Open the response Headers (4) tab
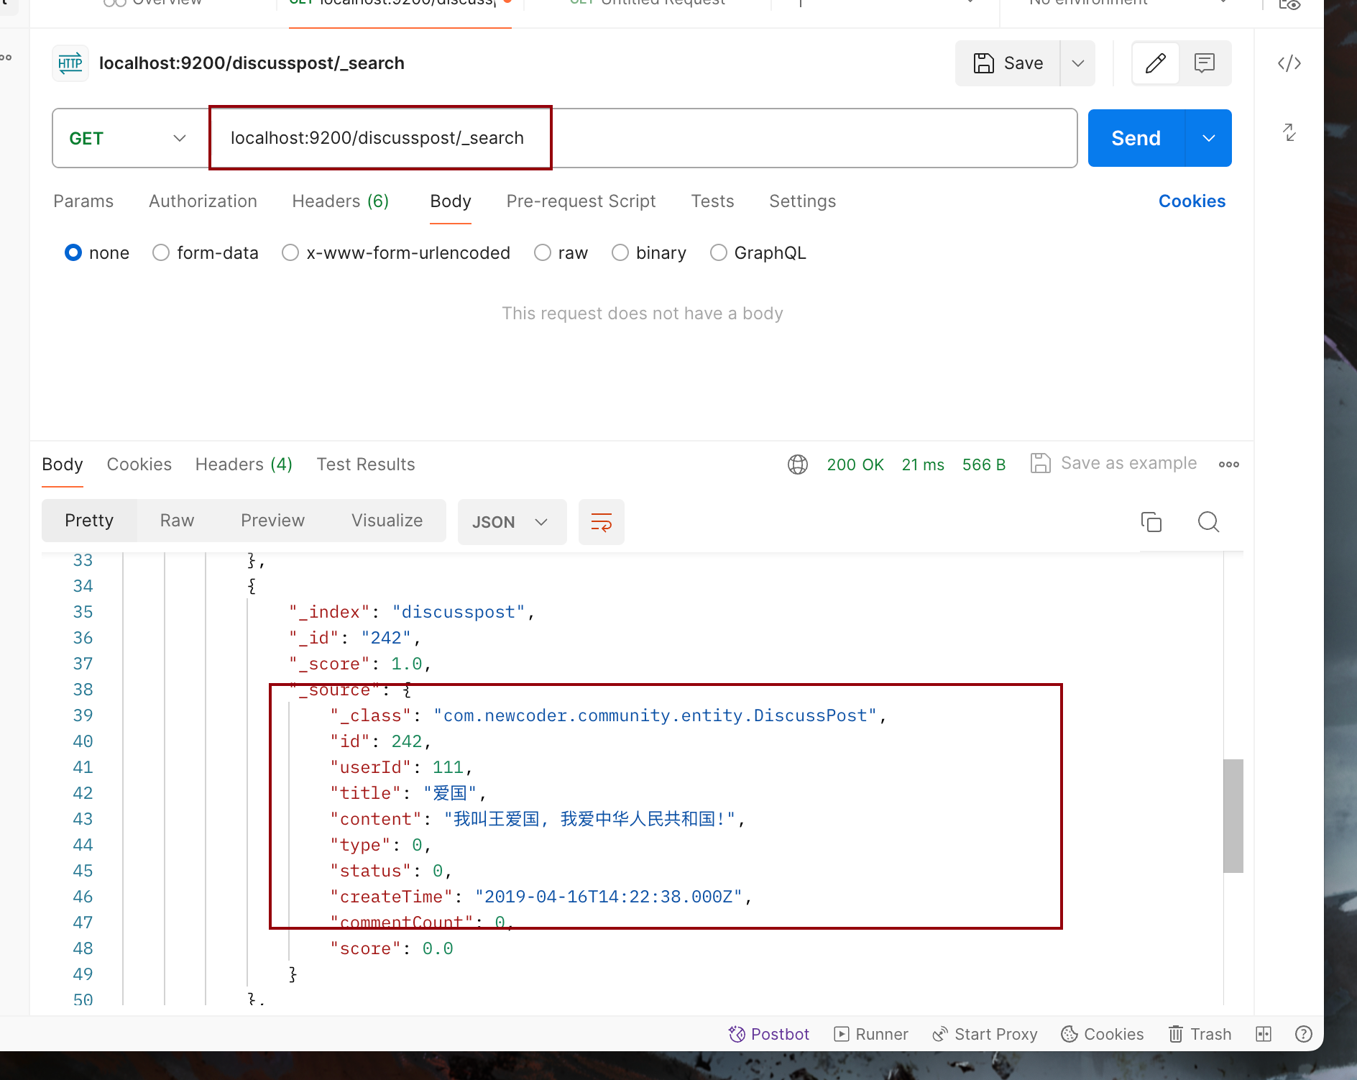This screenshot has height=1080, width=1357. tap(244, 465)
